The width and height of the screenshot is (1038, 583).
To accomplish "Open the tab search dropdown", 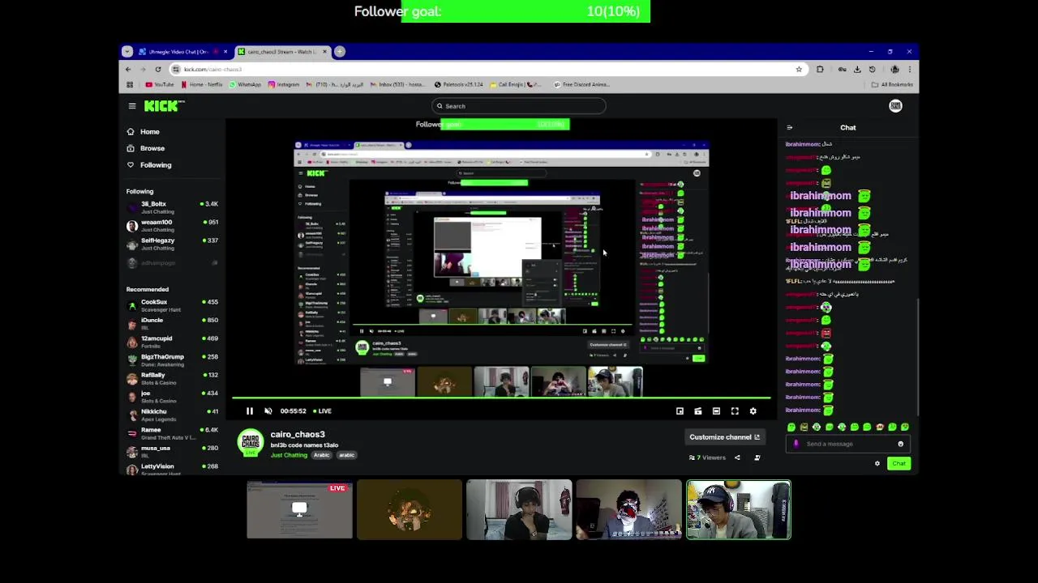I will [127, 52].
